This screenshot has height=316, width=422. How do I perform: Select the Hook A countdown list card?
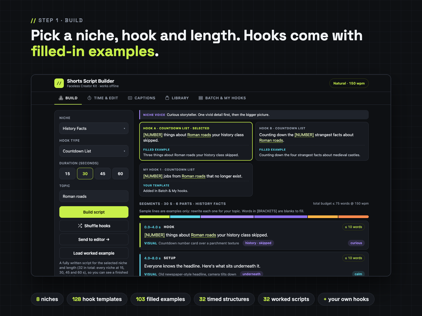(x=196, y=141)
